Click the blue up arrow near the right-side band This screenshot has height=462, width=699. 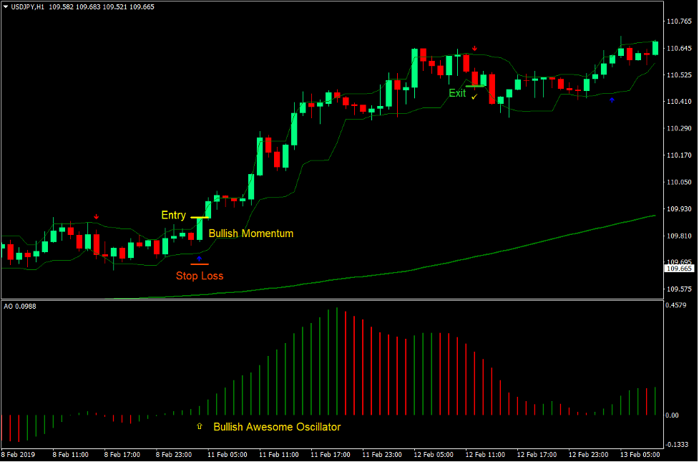point(612,100)
